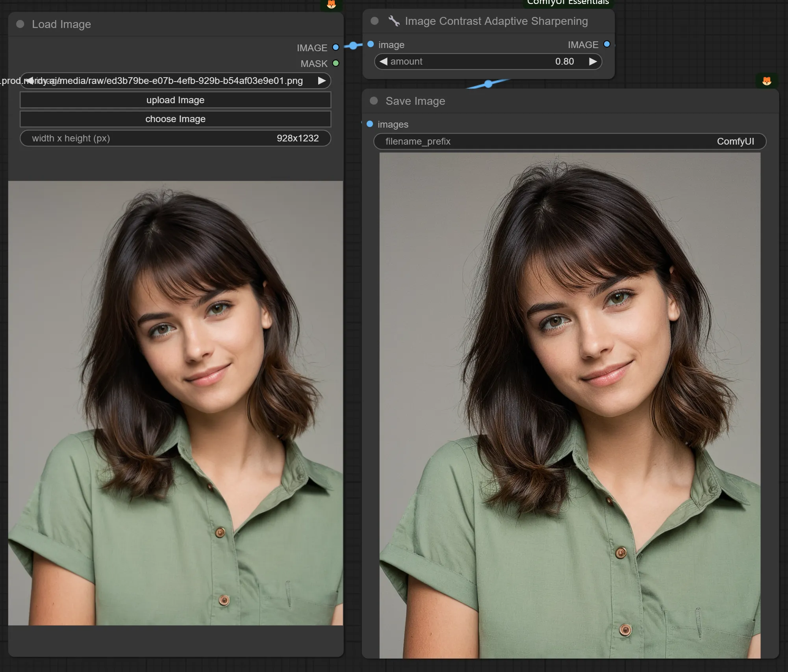Click the sharpening node image input socket
Screen dimensions: 788x672
371,44
